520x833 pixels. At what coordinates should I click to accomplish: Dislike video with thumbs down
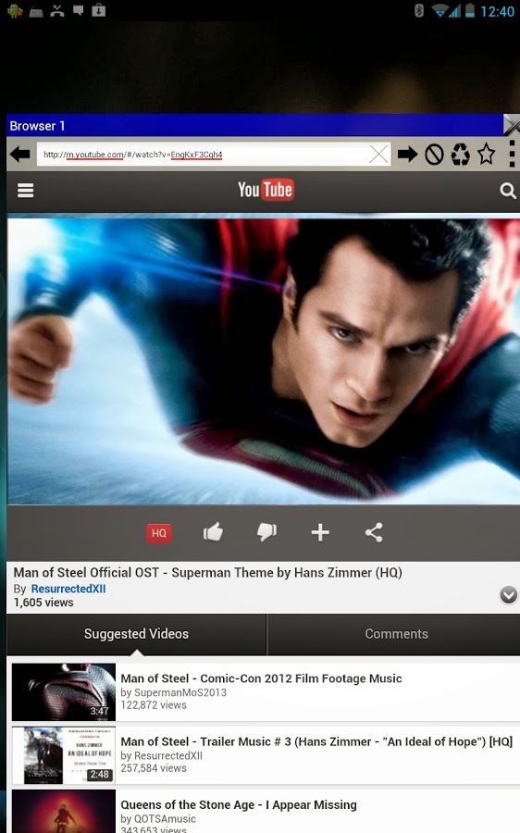click(266, 532)
